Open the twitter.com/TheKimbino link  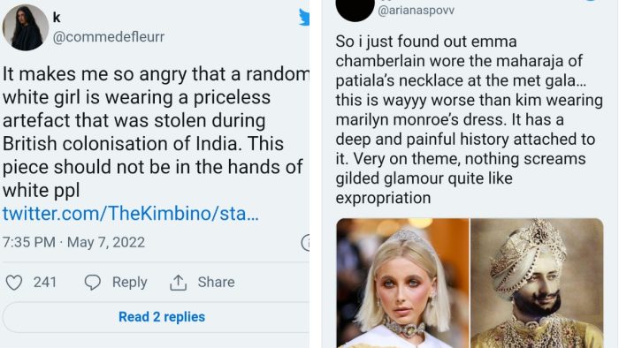point(131,214)
